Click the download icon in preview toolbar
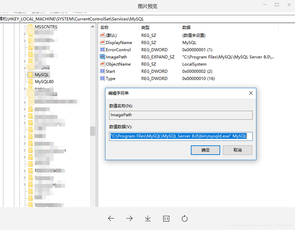Screen dimensions: 295x230 coord(148,218)
